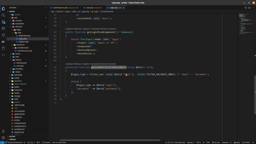256x144 pixels.
Task: Click the Prettier status bar item
Action: 246,142
